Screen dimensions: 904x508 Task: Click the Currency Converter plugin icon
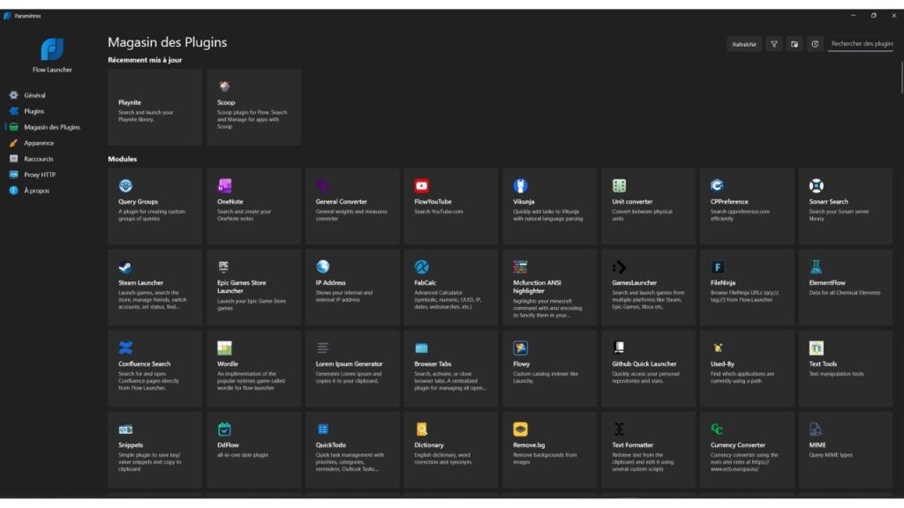click(x=717, y=430)
